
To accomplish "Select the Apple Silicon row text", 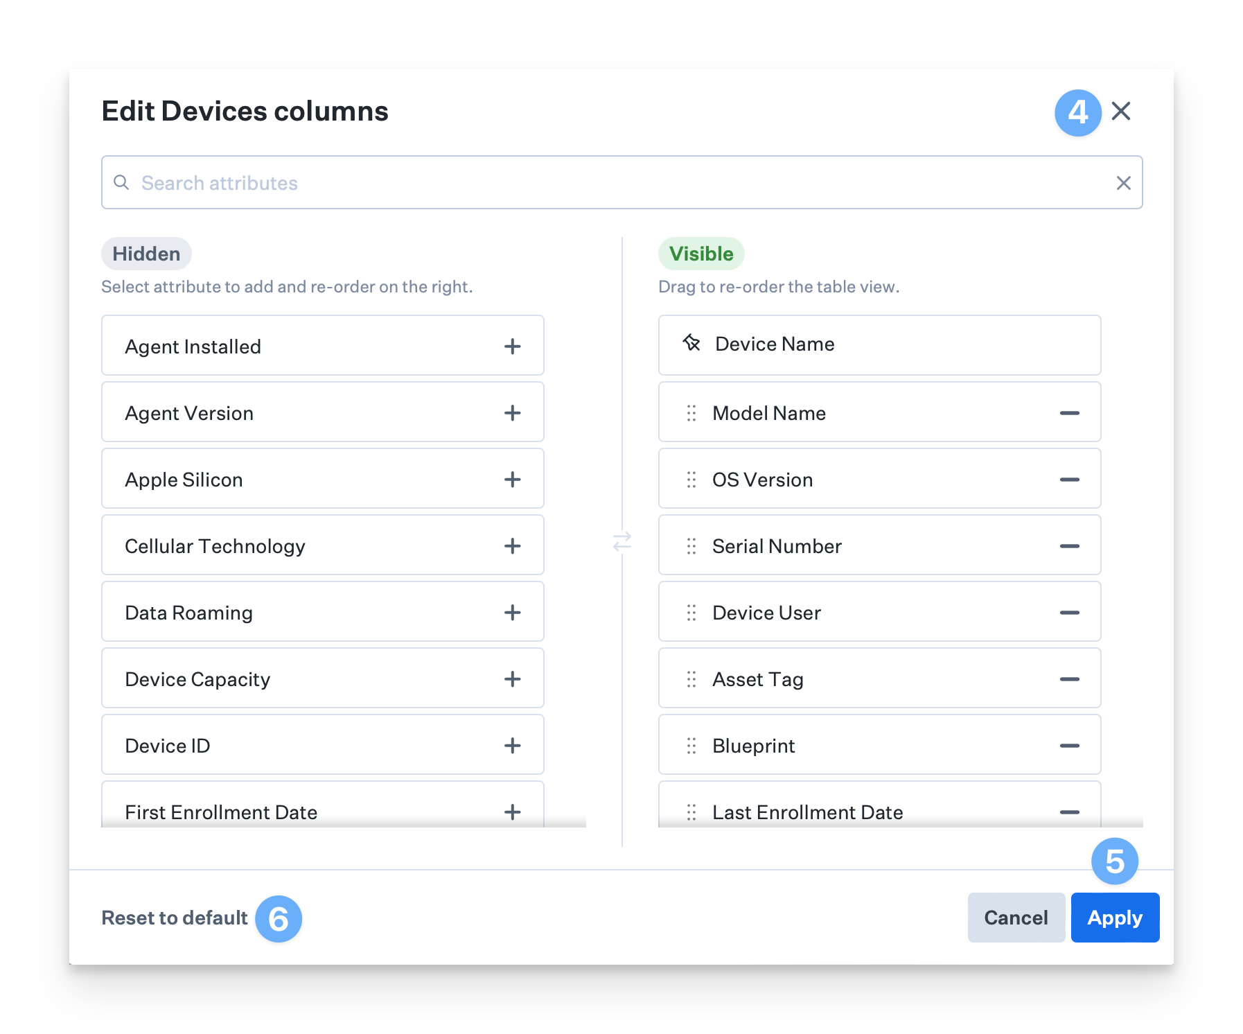I will click(x=184, y=480).
